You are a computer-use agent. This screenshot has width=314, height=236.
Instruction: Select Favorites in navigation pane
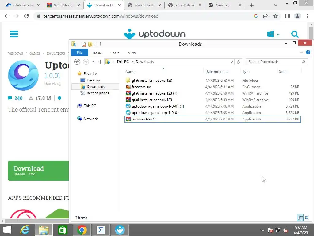click(91, 74)
